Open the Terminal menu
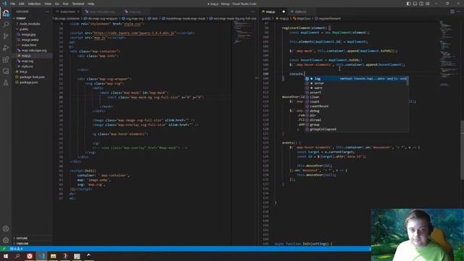This screenshot has height=261, width=464. 78,4
